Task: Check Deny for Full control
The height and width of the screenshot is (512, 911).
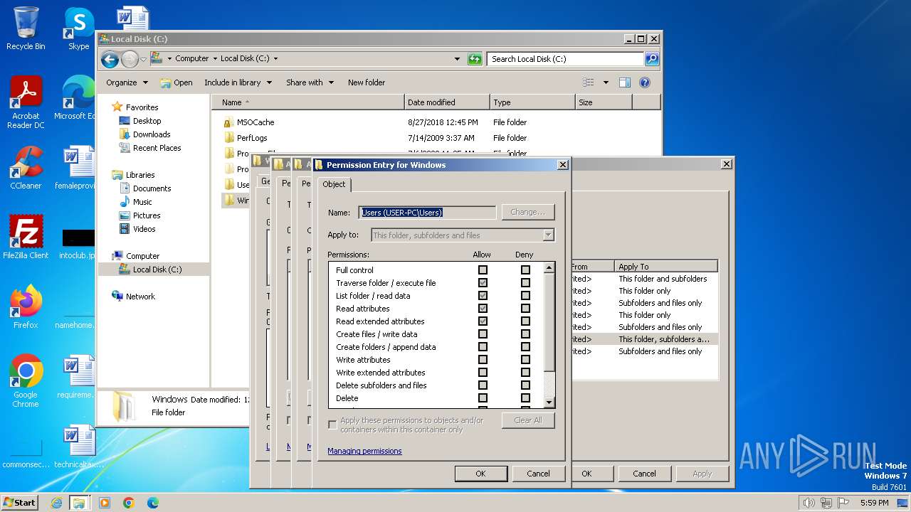Action: 525,270
